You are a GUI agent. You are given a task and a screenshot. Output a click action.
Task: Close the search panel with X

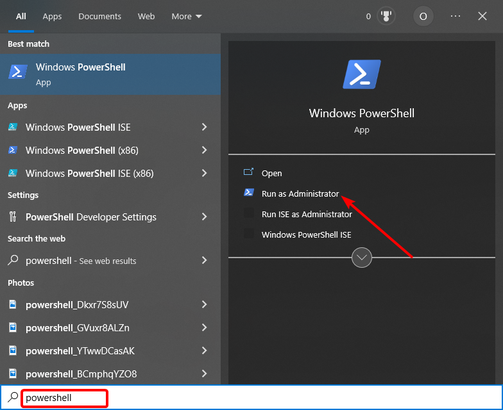click(482, 16)
